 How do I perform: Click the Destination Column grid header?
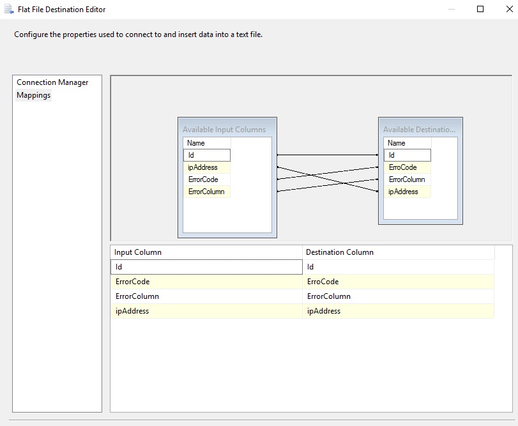coord(399,252)
